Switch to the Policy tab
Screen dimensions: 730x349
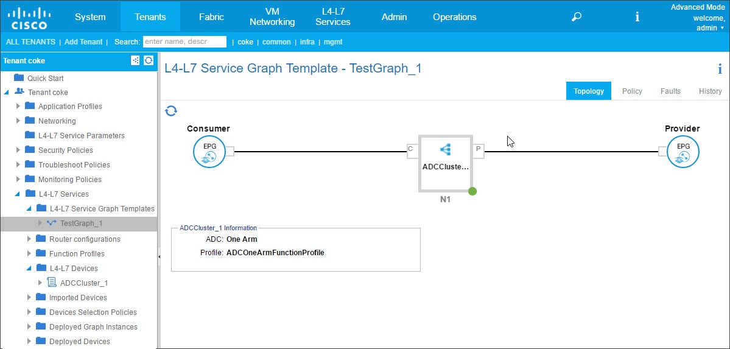point(632,91)
